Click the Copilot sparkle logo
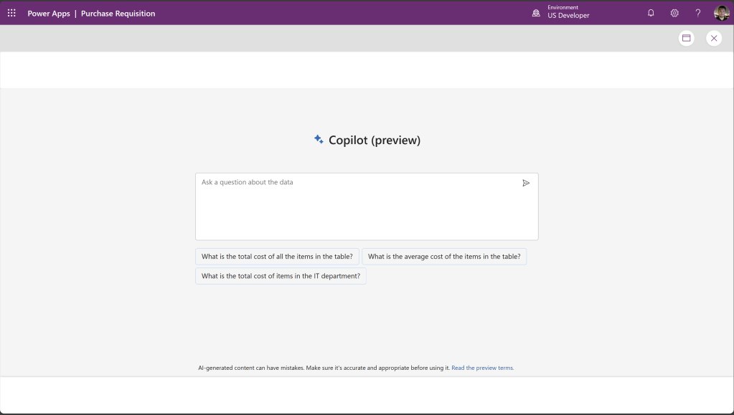Screen dimensions: 734x415 319,140
